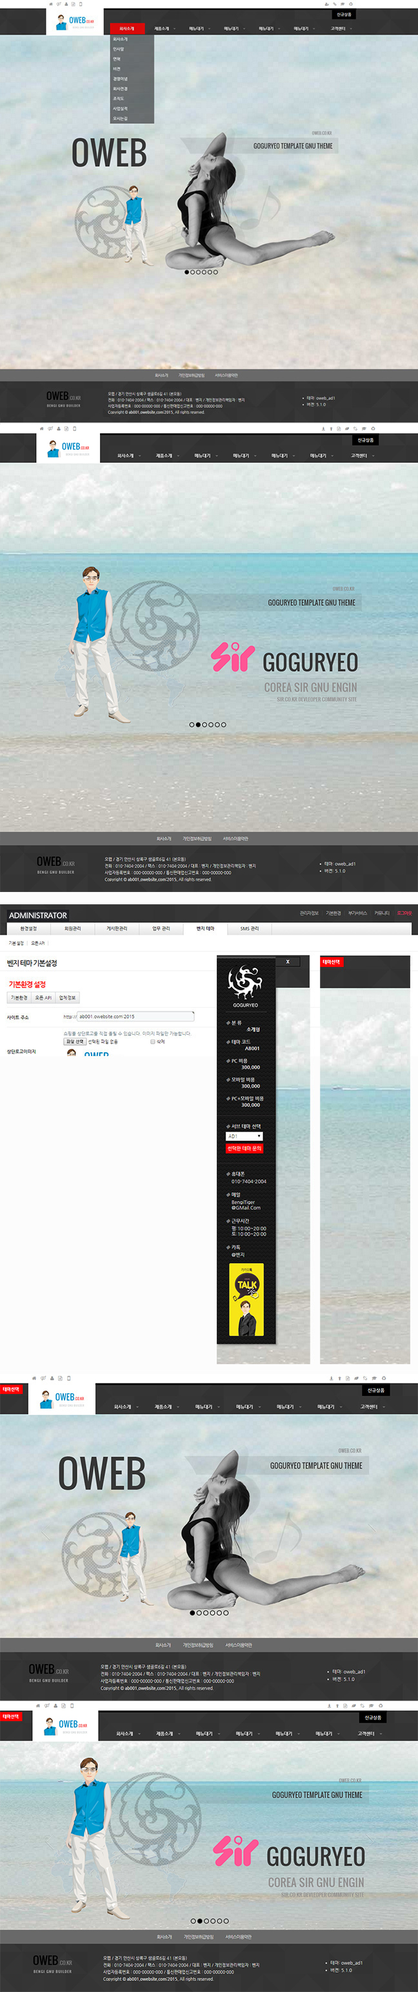Focus the 사이트 주소 input field
The width and height of the screenshot is (418, 1992).
(135, 1016)
